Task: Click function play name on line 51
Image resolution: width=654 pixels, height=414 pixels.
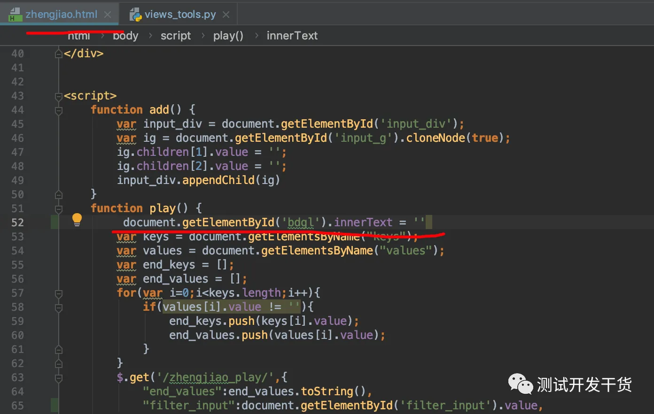Action: click(162, 208)
